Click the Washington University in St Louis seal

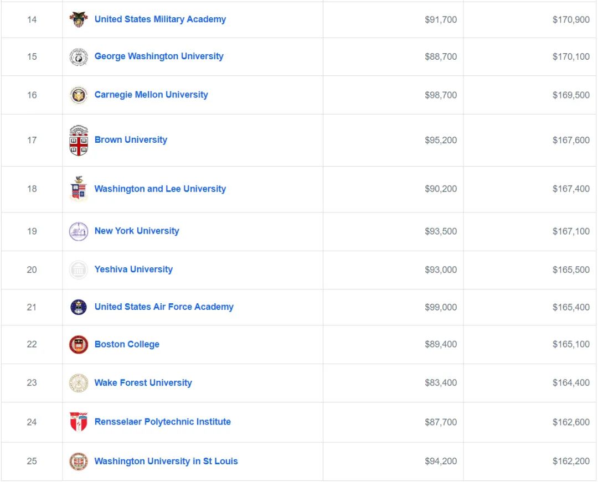[79, 462]
